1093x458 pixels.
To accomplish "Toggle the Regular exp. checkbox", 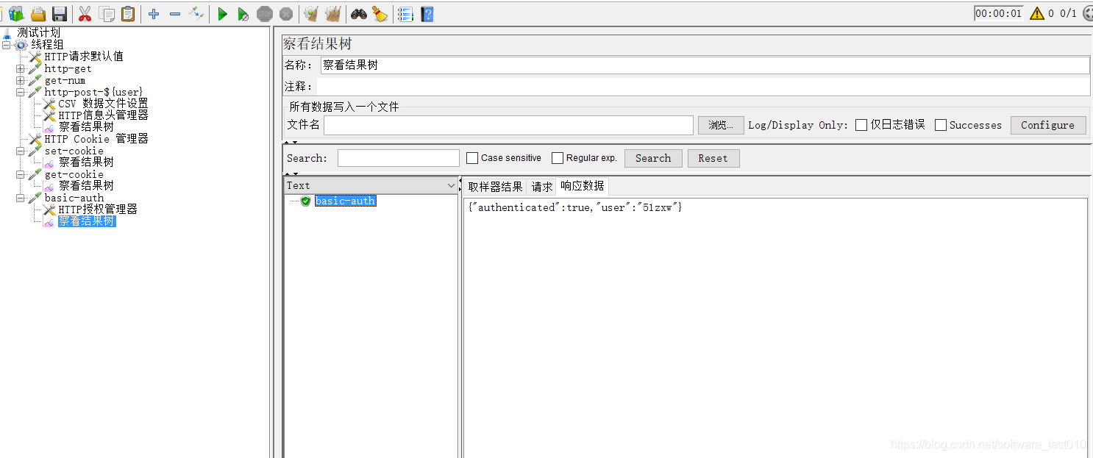I will tap(558, 158).
